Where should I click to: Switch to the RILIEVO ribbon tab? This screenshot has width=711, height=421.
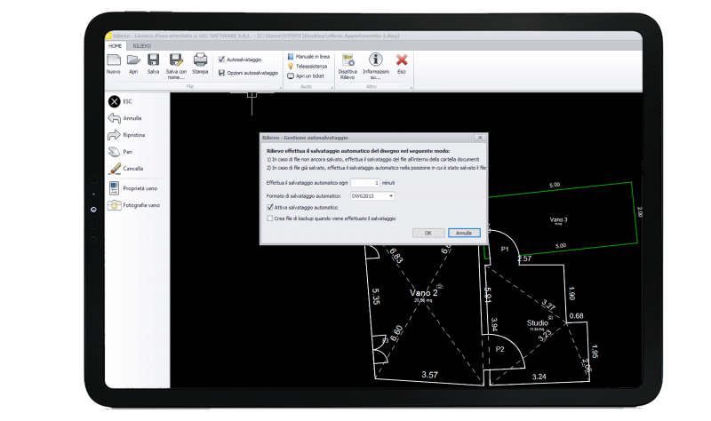[x=142, y=45]
